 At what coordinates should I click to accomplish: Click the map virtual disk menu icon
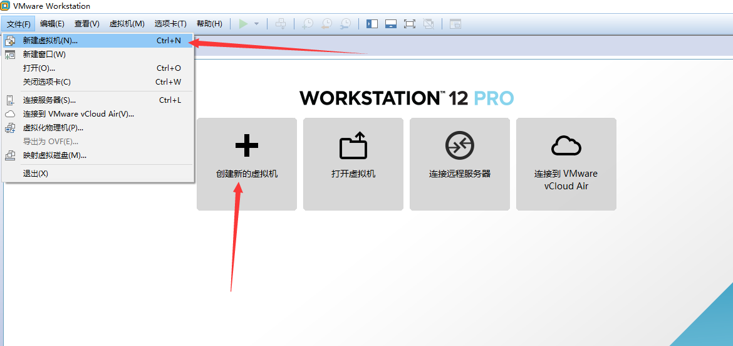point(10,155)
